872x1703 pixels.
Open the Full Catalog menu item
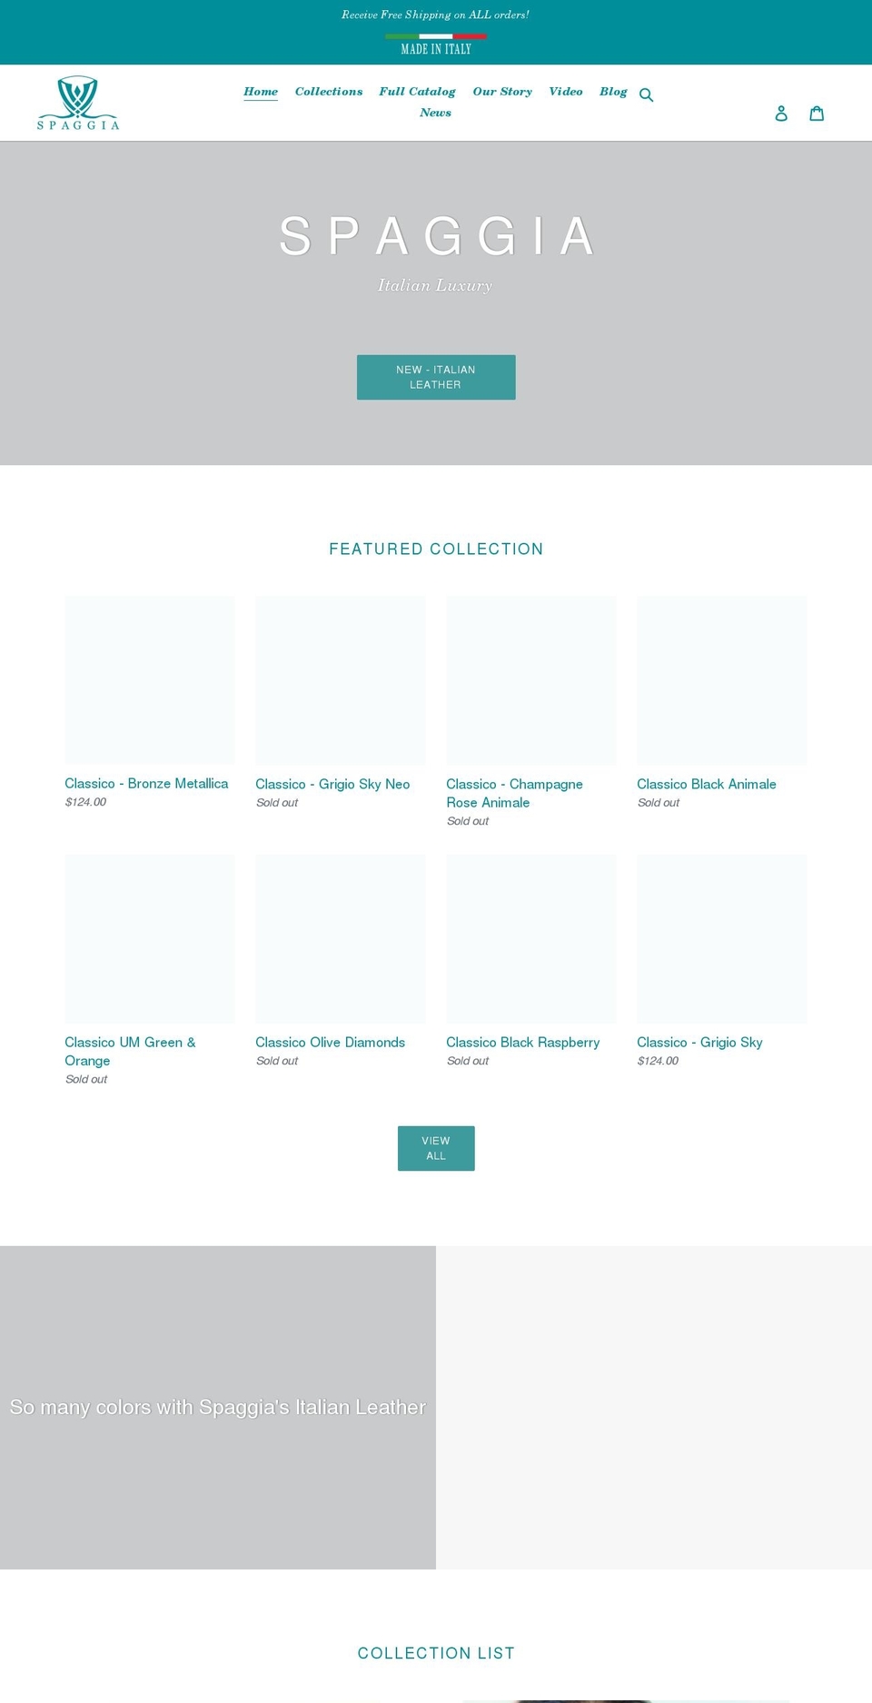pos(418,92)
